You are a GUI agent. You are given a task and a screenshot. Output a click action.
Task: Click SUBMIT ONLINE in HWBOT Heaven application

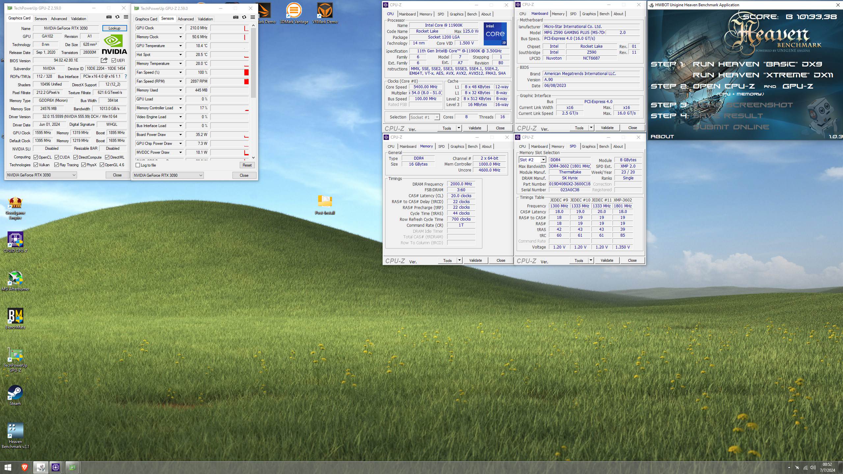pyautogui.click(x=731, y=127)
